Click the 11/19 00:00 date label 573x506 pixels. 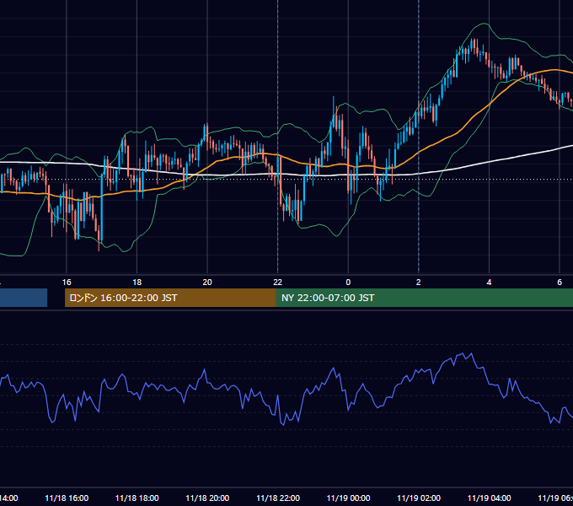pos(348,498)
